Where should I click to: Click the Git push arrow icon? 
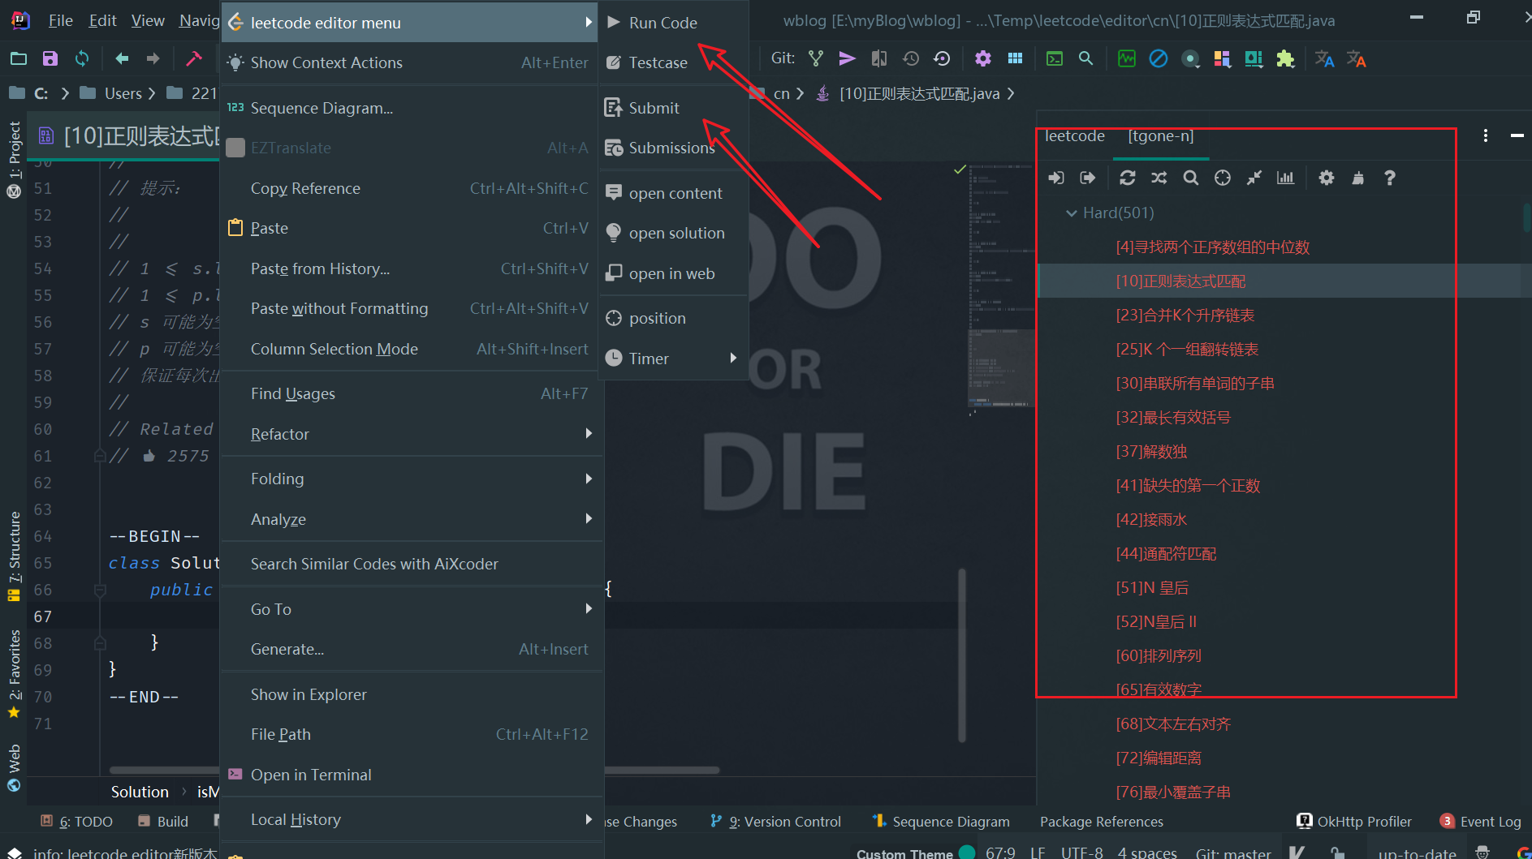click(x=848, y=58)
